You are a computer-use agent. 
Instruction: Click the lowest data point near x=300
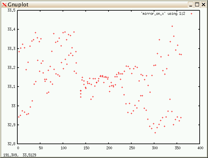[x=155, y=133]
